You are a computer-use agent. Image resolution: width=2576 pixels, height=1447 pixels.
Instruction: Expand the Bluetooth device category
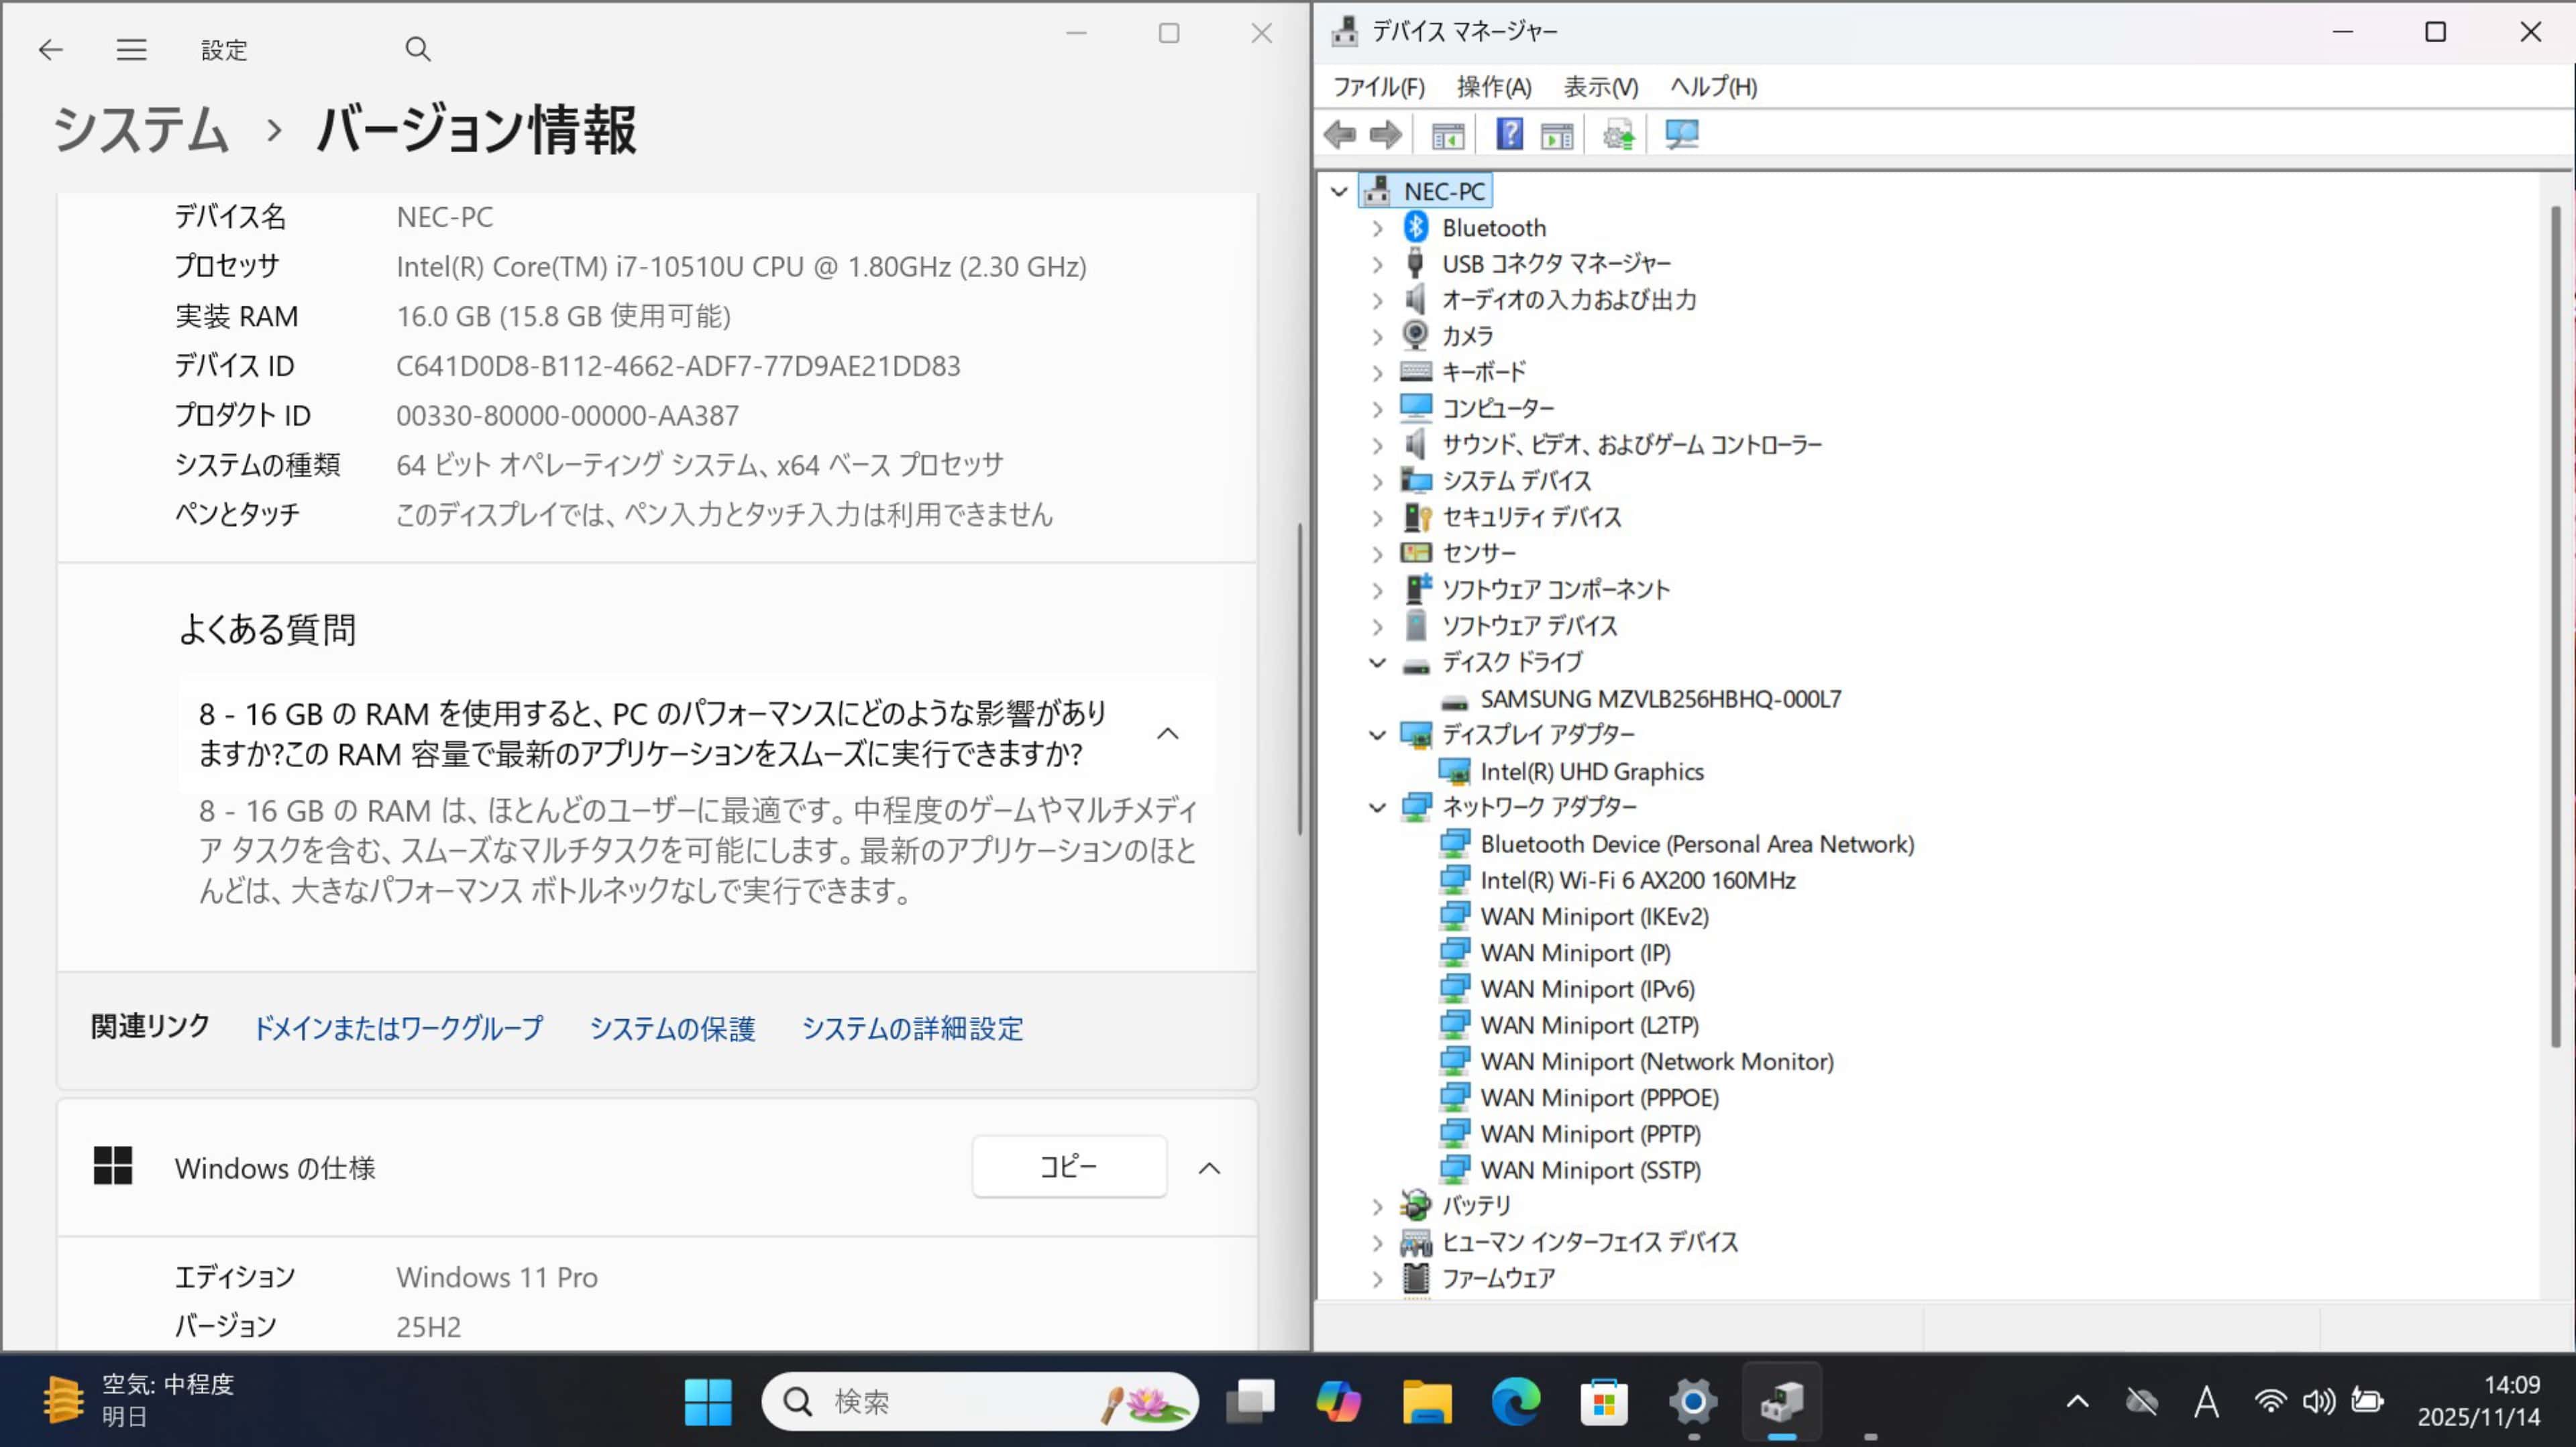tap(1377, 228)
